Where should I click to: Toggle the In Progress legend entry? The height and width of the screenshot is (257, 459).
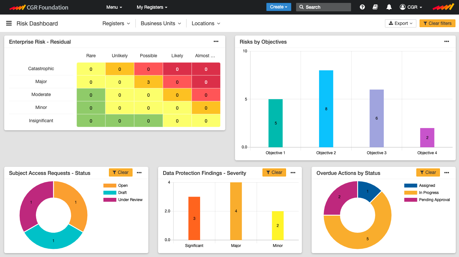click(x=428, y=192)
